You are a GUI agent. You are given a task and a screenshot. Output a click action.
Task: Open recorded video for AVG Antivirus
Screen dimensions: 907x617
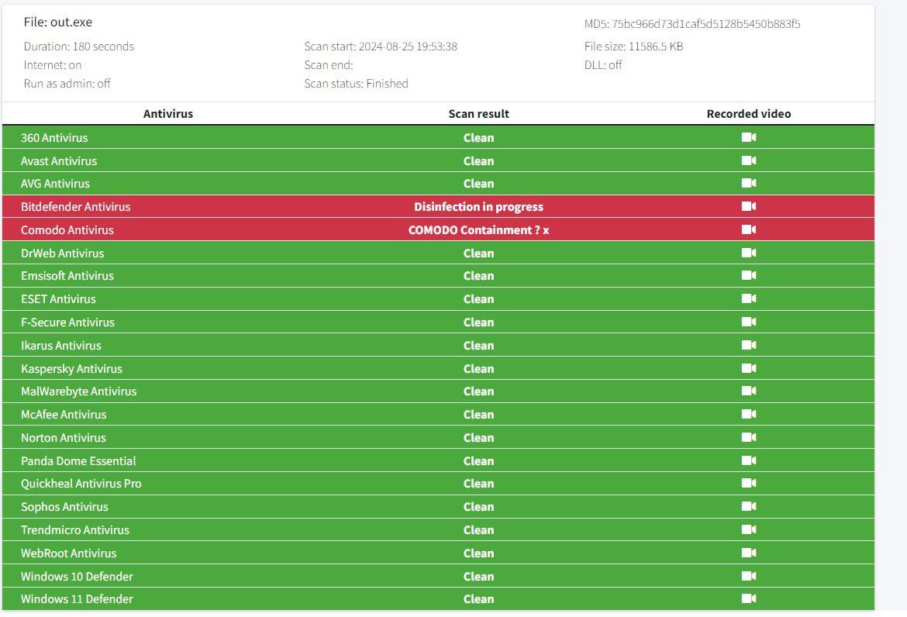(x=749, y=183)
